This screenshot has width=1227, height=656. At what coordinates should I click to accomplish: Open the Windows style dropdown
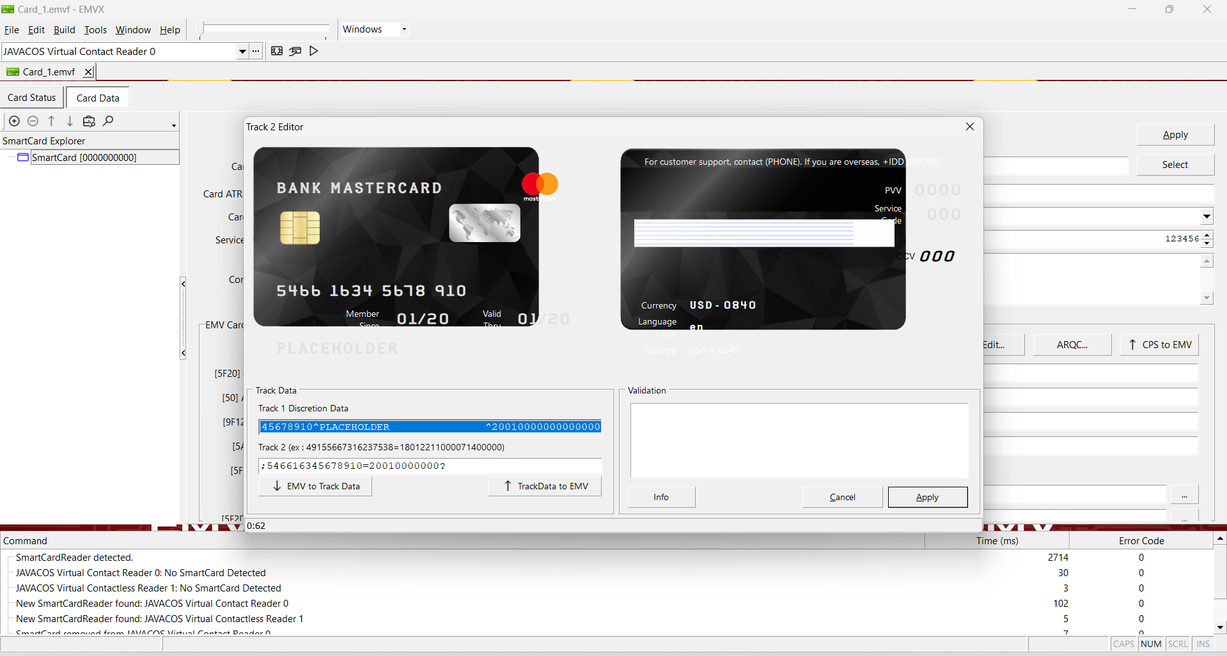click(404, 29)
